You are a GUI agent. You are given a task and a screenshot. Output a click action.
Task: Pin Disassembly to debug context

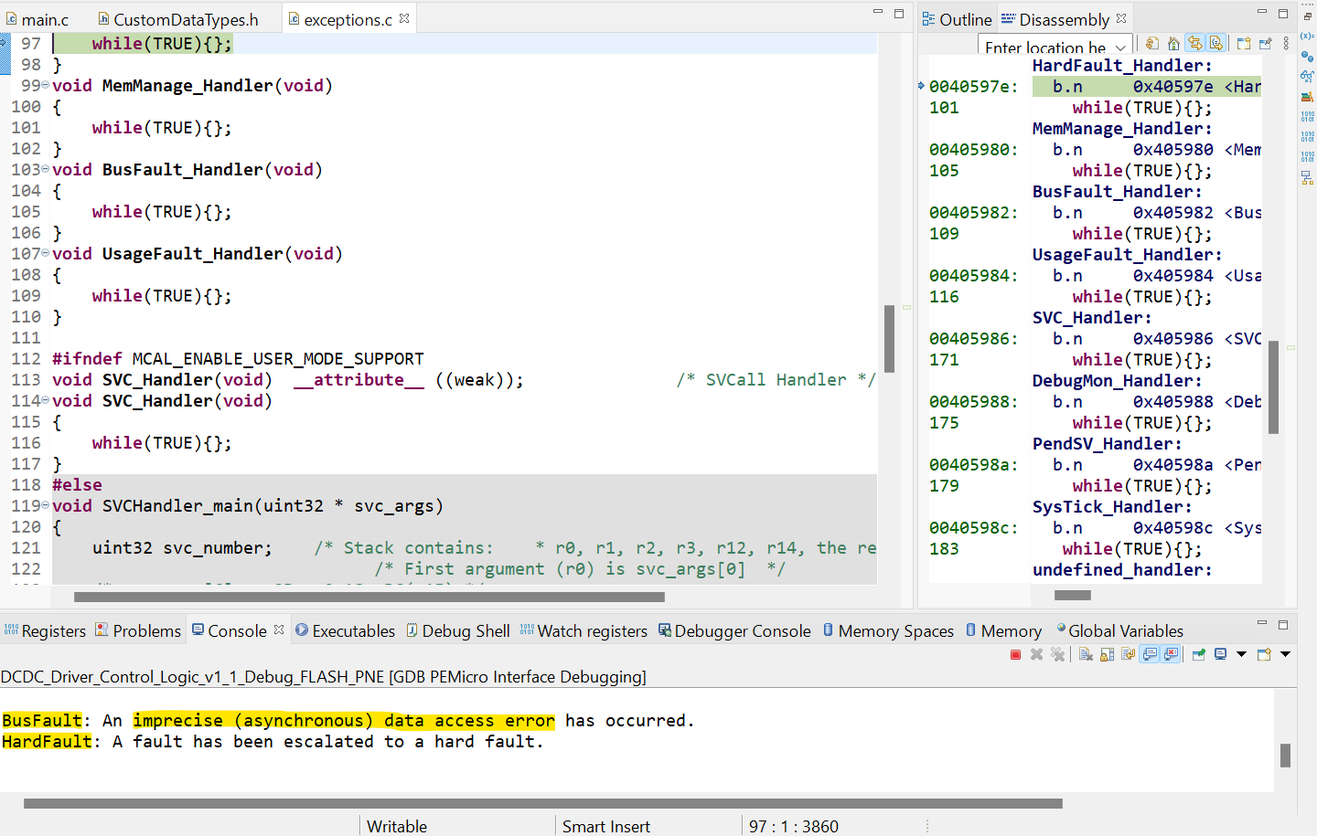click(1266, 43)
